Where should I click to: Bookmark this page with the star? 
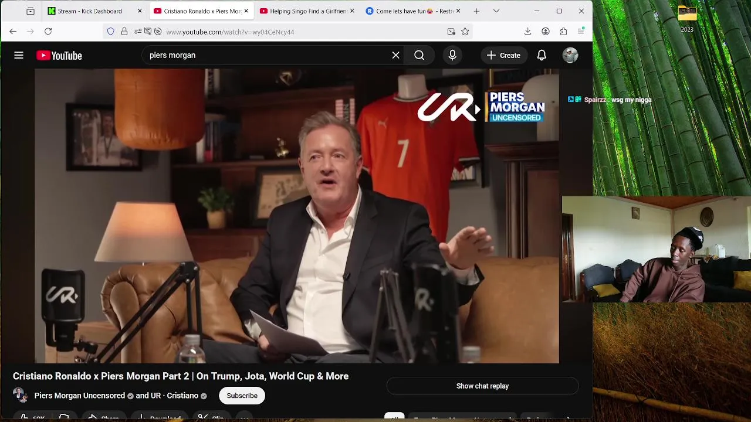[x=465, y=32]
